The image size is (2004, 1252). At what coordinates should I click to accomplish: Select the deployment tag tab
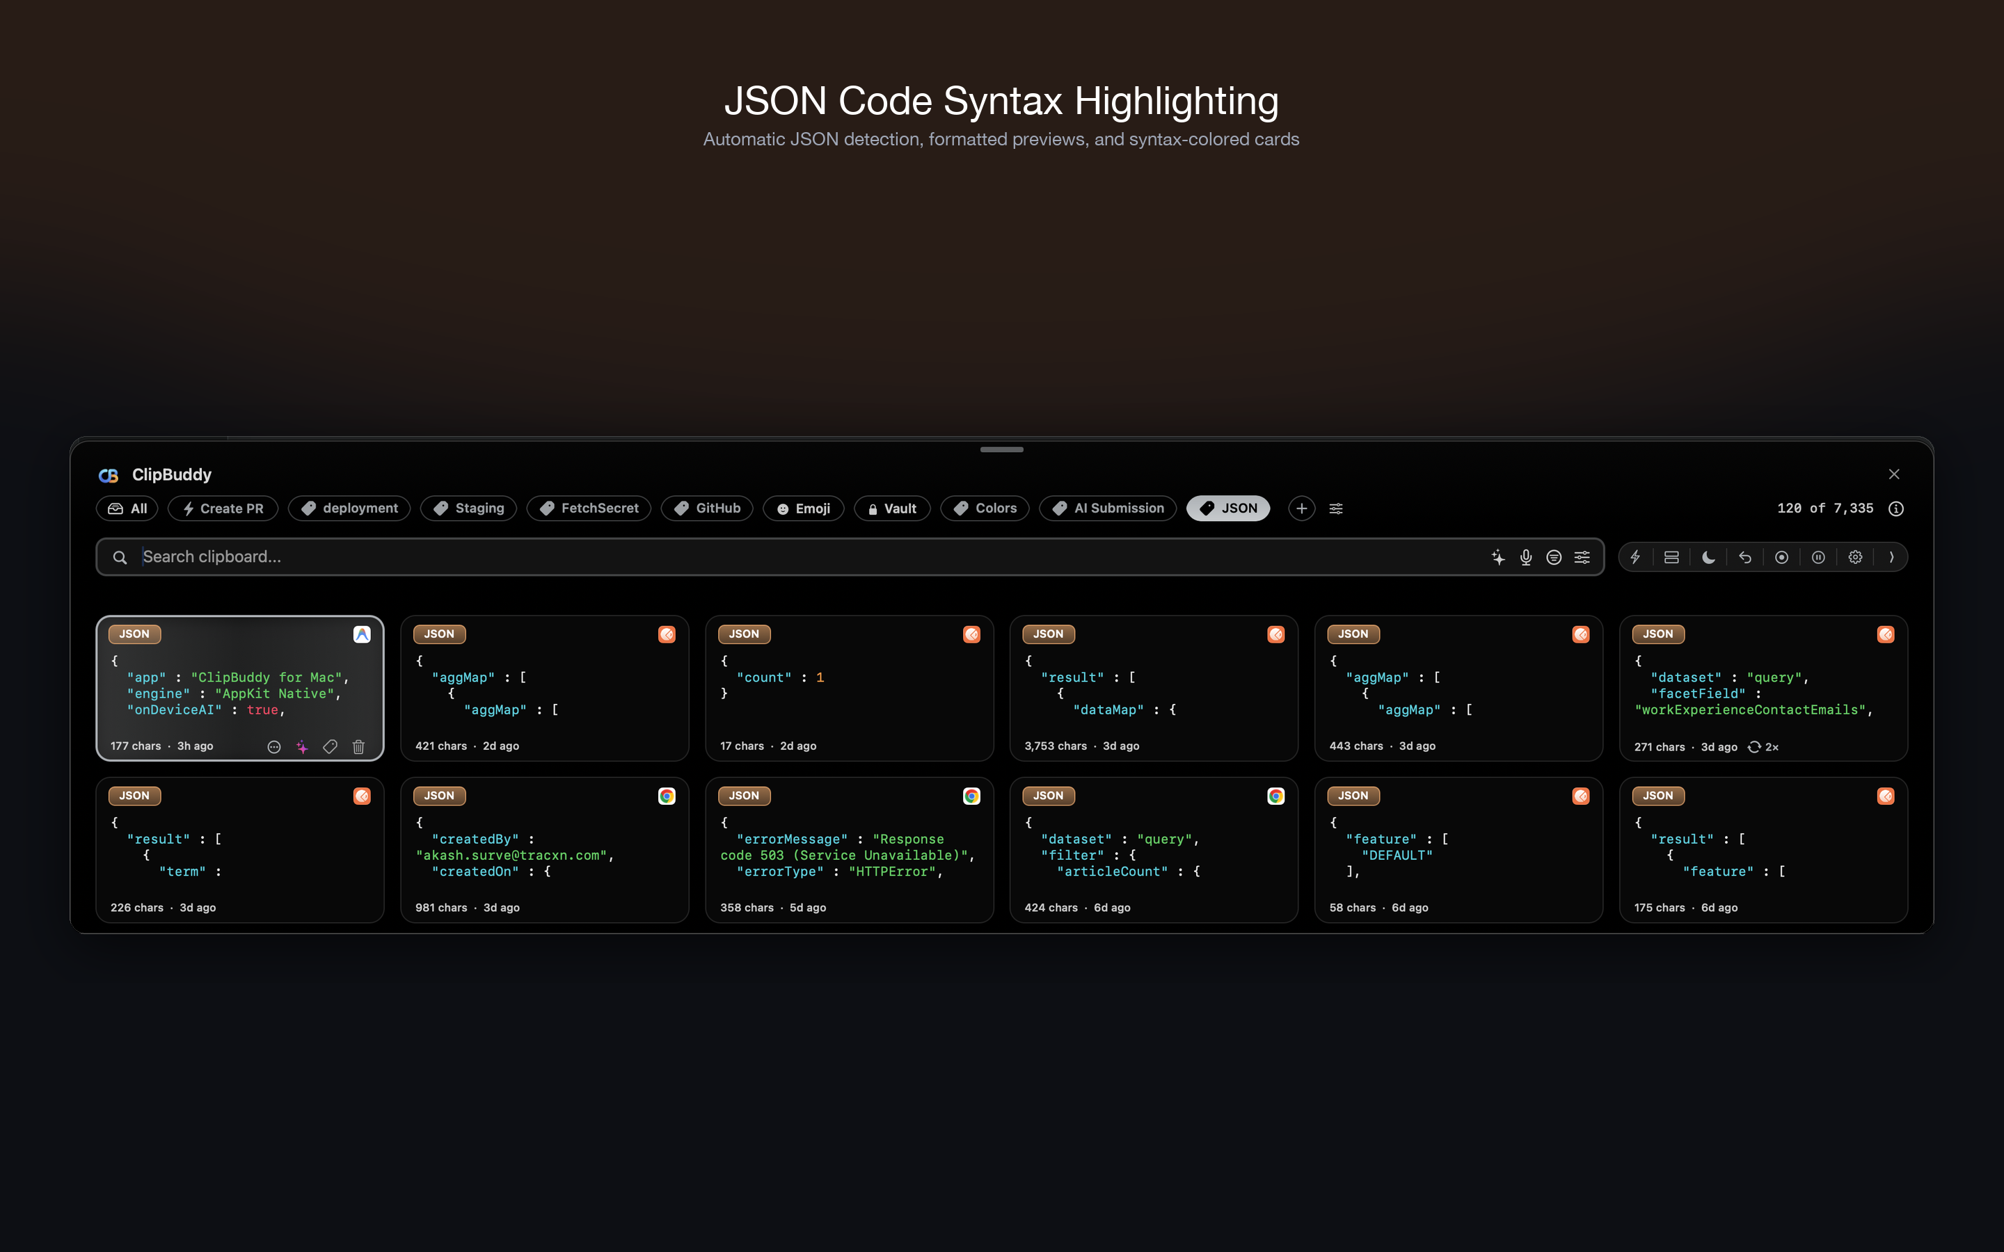[349, 508]
